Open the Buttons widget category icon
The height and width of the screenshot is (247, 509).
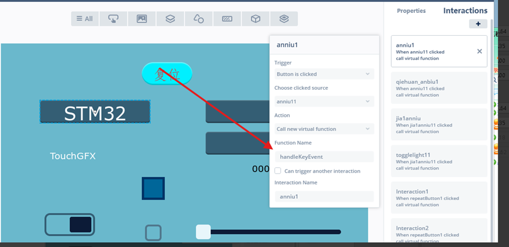click(114, 19)
